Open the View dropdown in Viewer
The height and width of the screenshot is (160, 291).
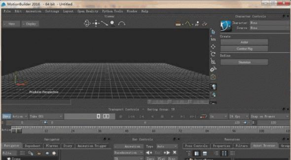pos(11,24)
